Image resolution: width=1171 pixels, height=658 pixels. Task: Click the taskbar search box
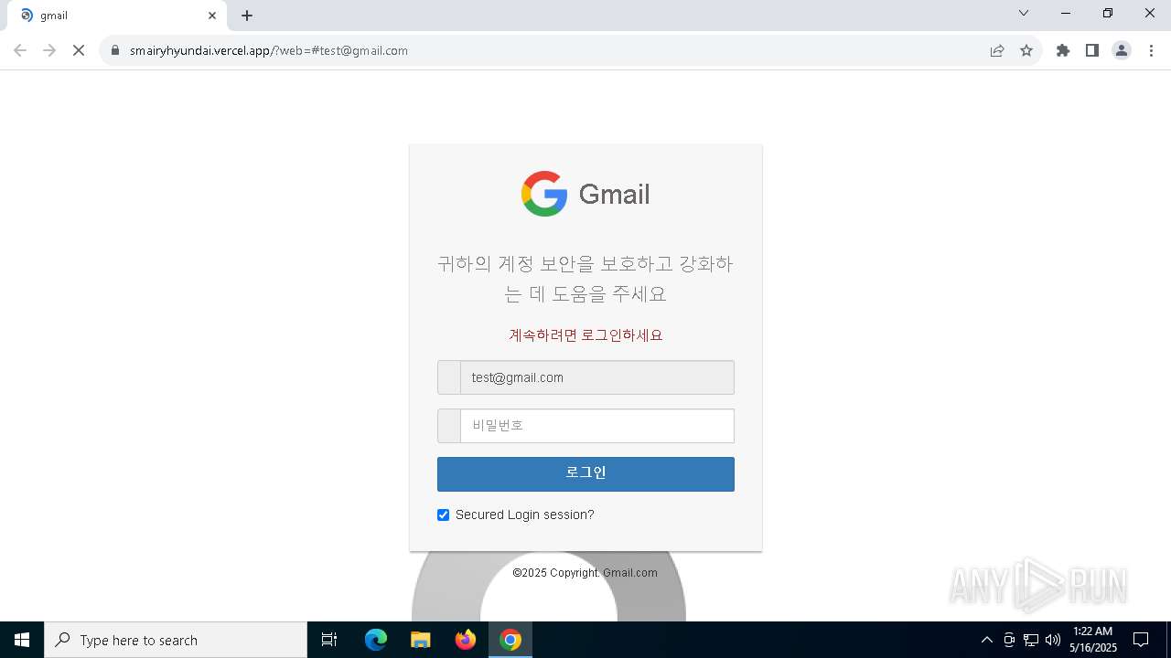click(176, 640)
